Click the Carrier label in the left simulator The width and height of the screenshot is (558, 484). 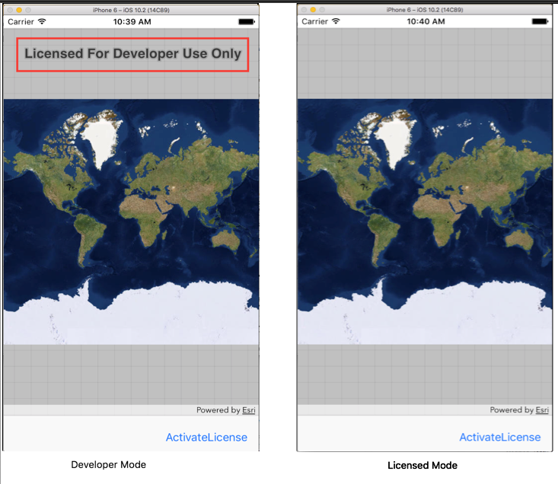coord(21,22)
